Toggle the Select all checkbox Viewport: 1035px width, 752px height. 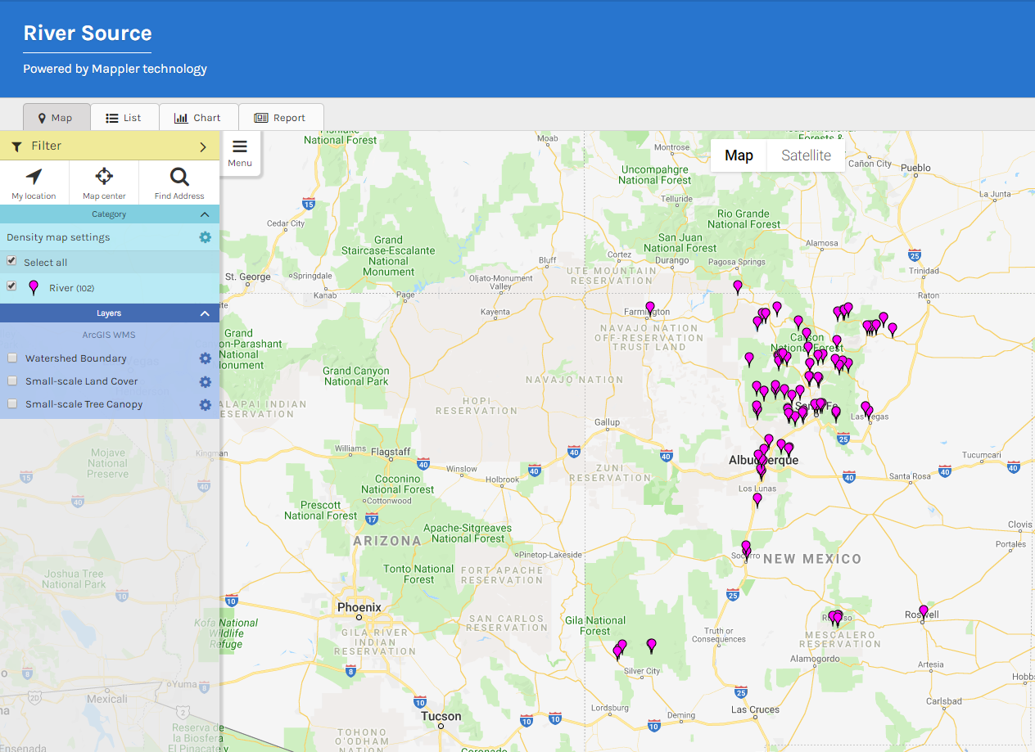[x=11, y=261]
